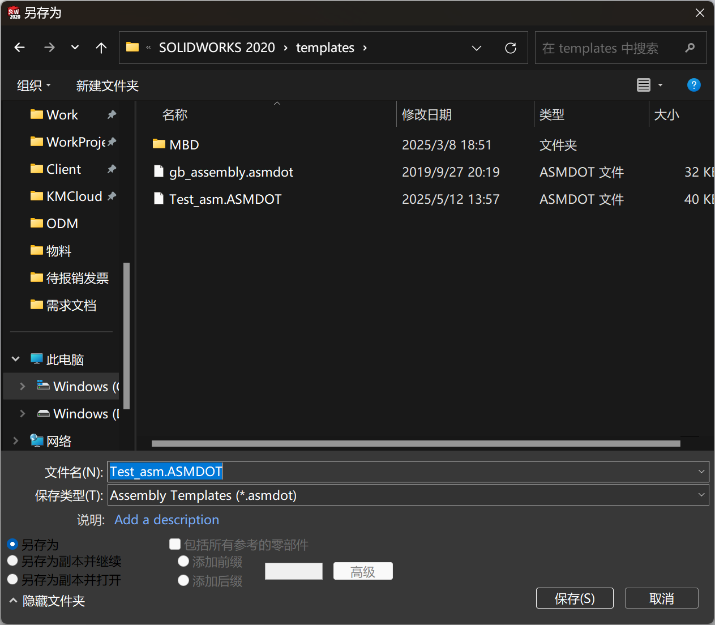
Task: Open address bar history dropdown
Action: click(x=477, y=48)
